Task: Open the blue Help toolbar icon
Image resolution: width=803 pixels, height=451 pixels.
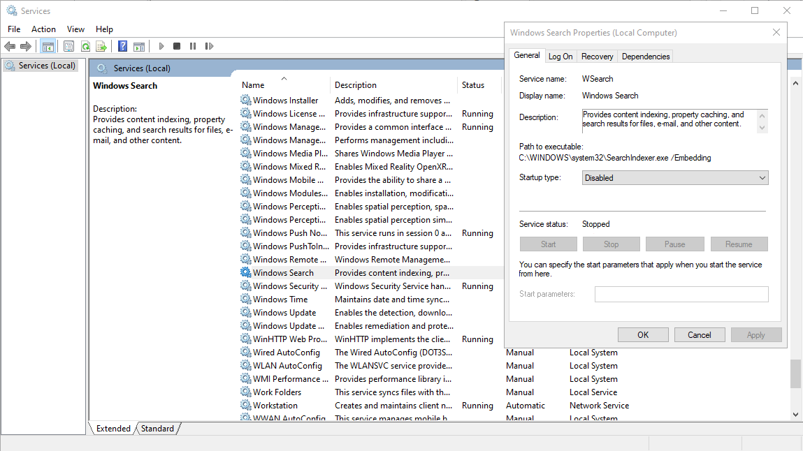Action: tap(122, 46)
